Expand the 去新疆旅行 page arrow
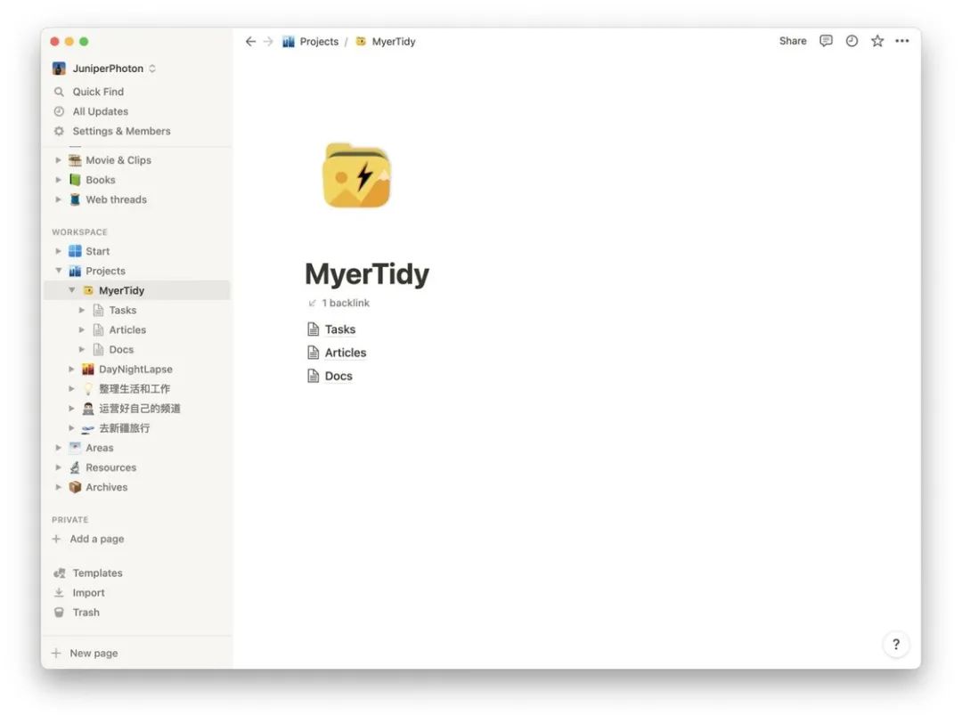962x723 pixels. click(72, 428)
